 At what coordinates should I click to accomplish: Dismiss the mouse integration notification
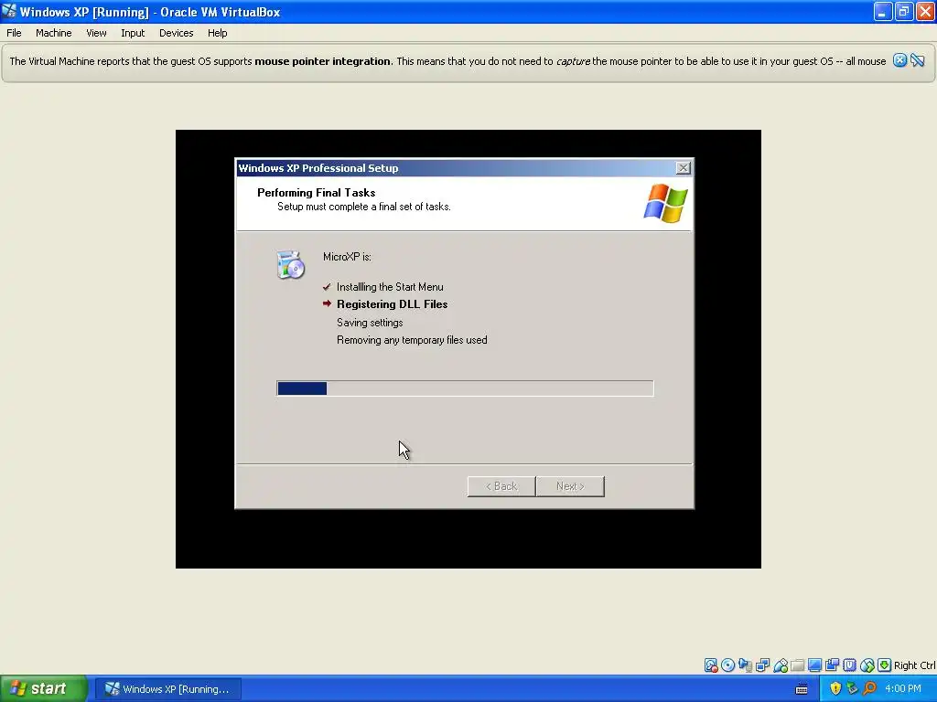[x=899, y=60]
